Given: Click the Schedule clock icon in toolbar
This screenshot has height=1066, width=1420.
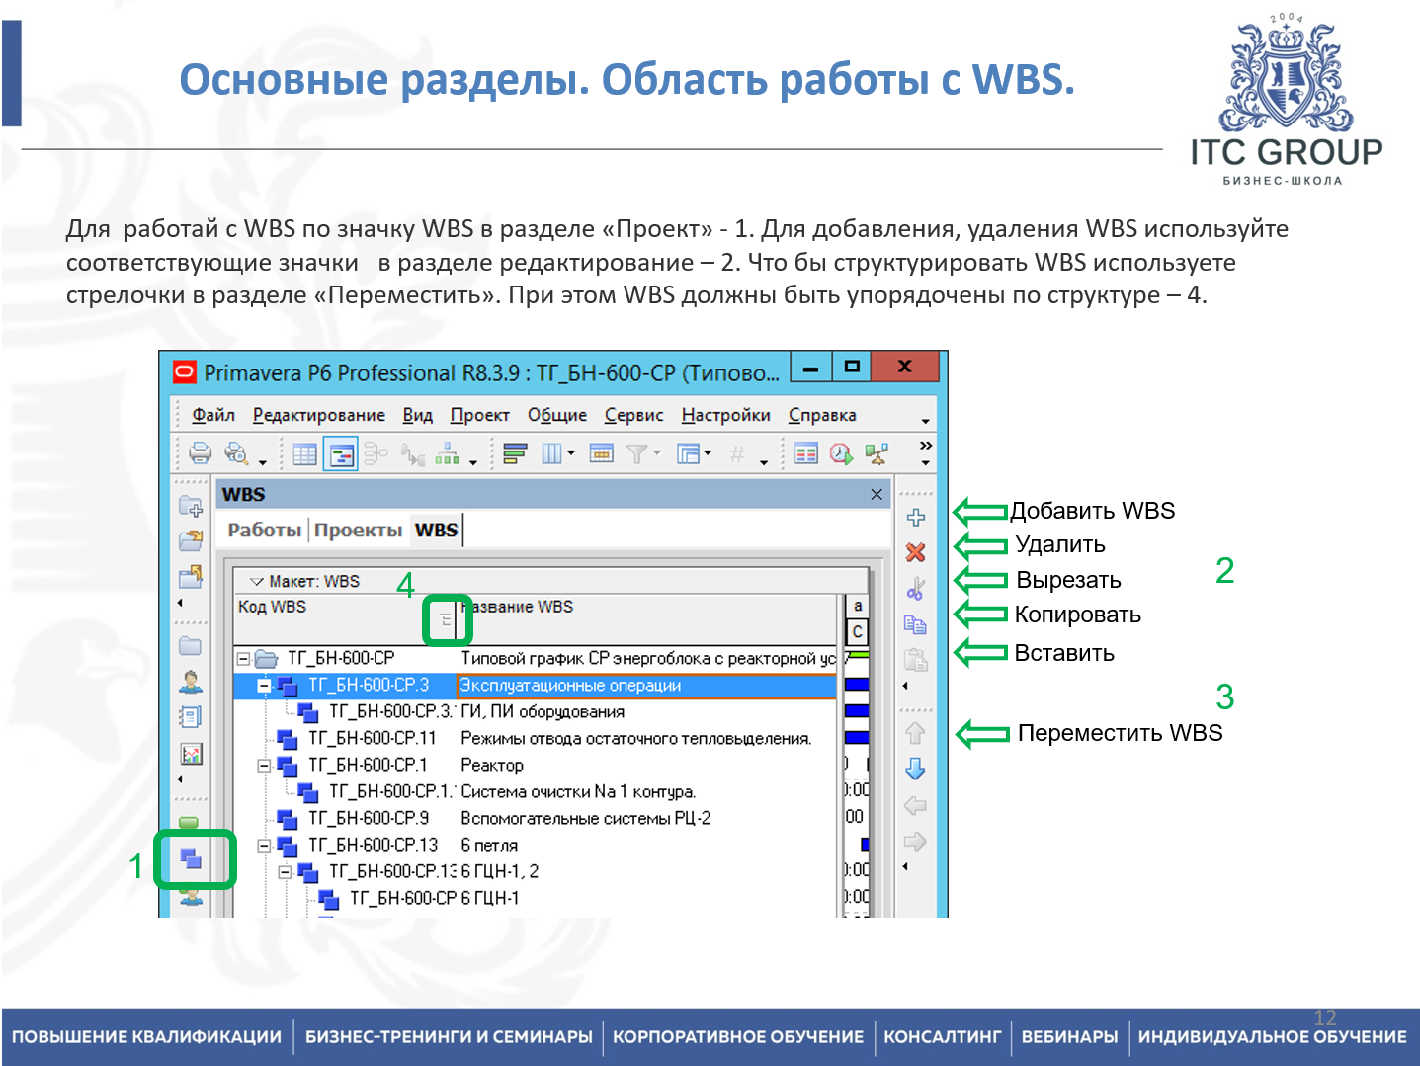Looking at the screenshot, I should (841, 453).
